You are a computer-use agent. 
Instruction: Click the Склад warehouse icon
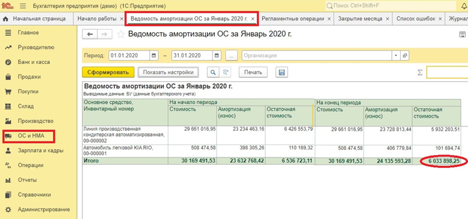[x=8, y=107]
